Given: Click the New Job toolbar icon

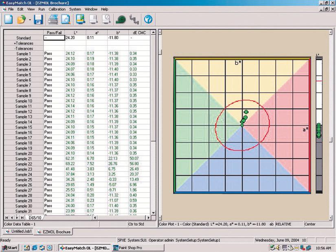Looking at the screenshot, I should click(x=9, y=19).
